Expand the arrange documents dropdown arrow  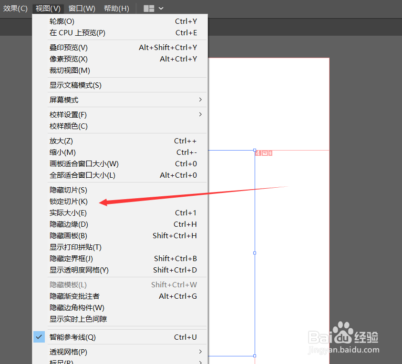click(161, 9)
